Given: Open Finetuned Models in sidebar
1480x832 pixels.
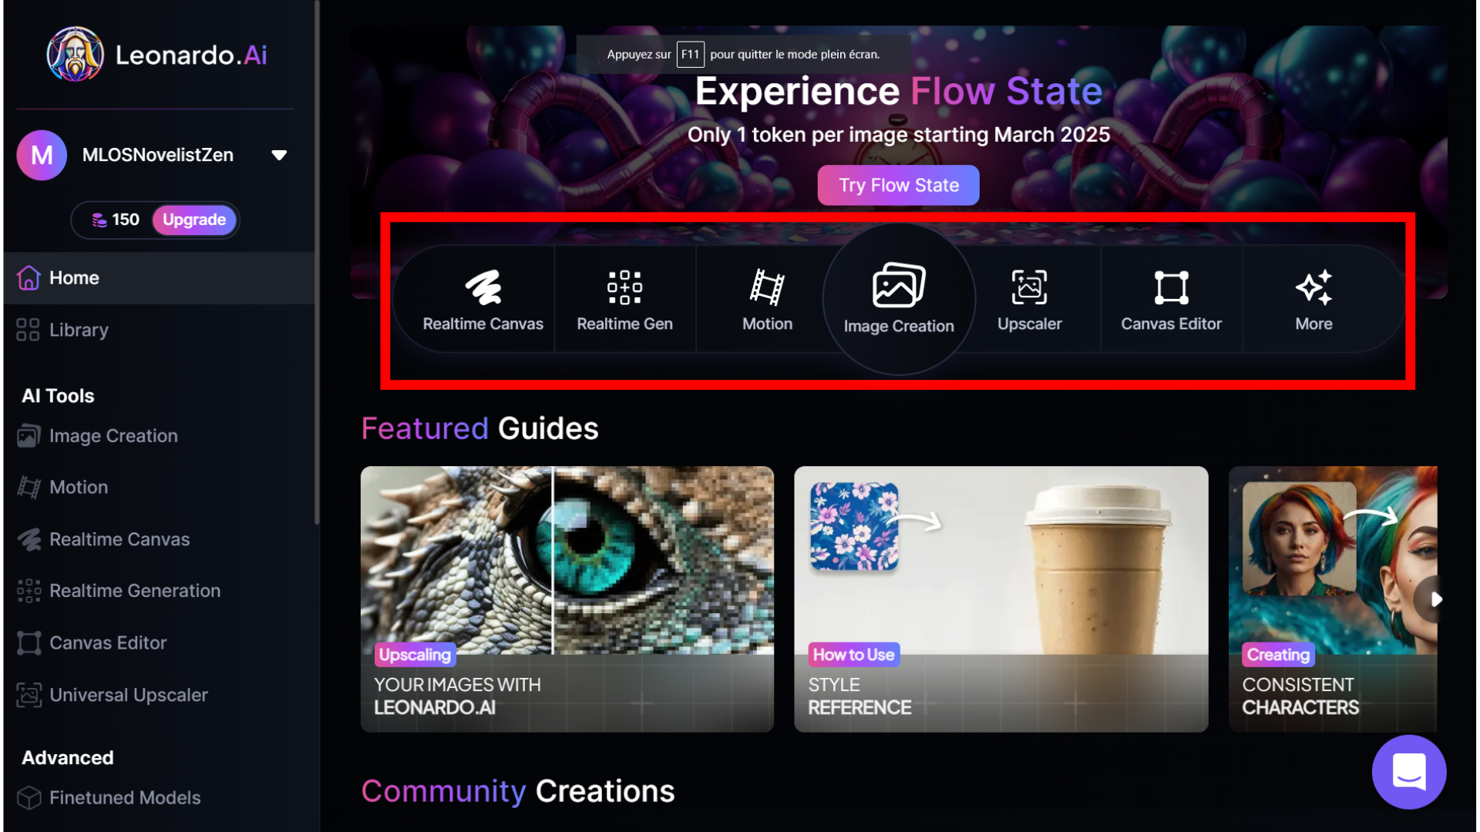Looking at the screenshot, I should pos(125,797).
